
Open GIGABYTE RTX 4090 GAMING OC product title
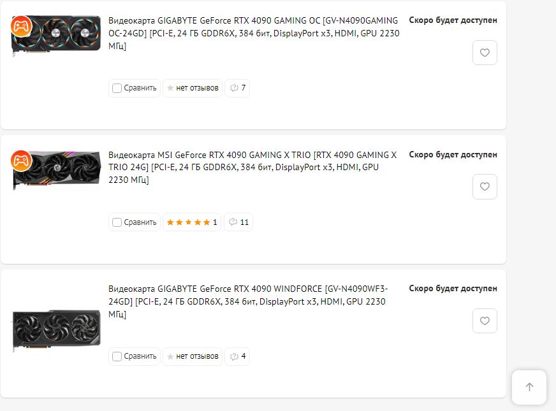pyautogui.click(x=254, y=33)
